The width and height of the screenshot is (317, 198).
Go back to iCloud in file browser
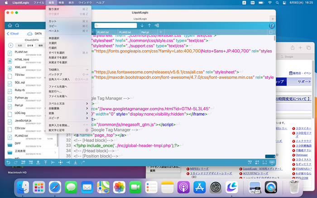[x=13, y=33]
